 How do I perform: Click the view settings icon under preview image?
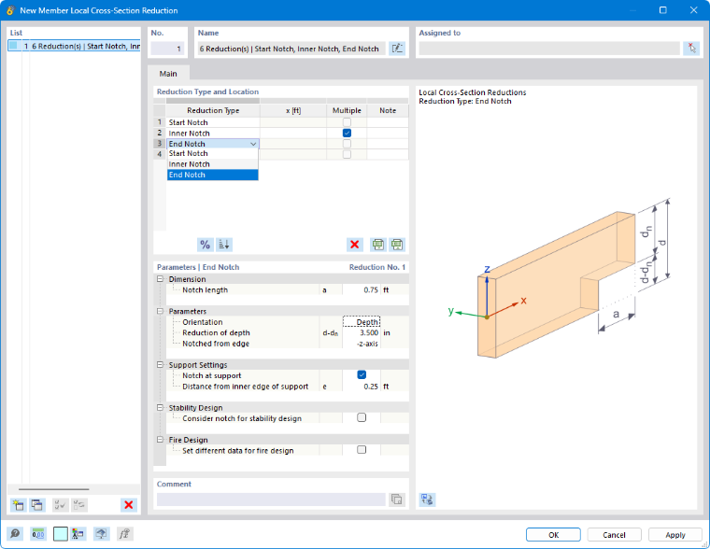click(427, 500)
